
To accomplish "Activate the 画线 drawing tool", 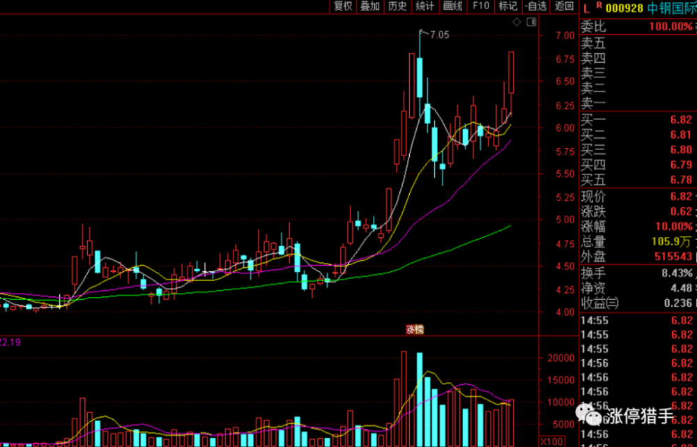I will pos(453,6).
